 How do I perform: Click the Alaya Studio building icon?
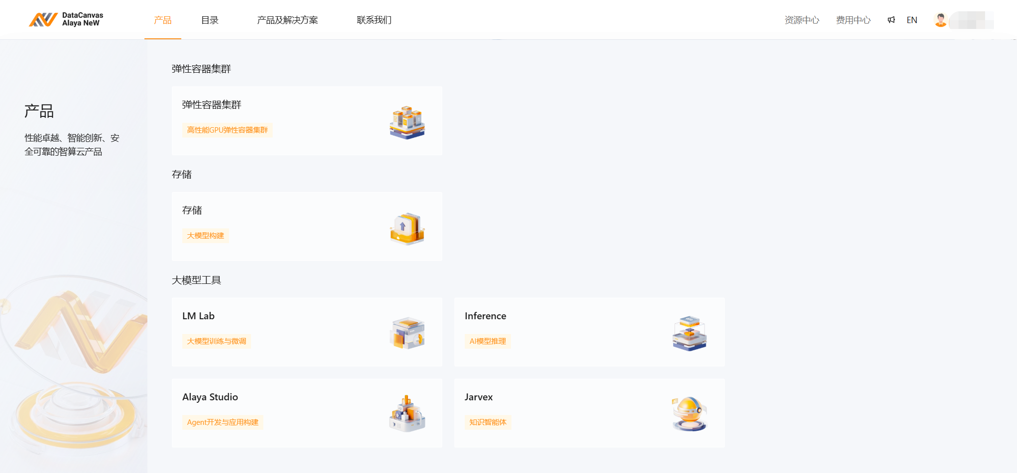(407, 414)
